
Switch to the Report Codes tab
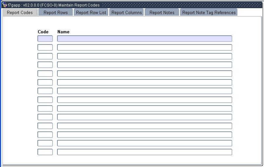click(20, 12)
